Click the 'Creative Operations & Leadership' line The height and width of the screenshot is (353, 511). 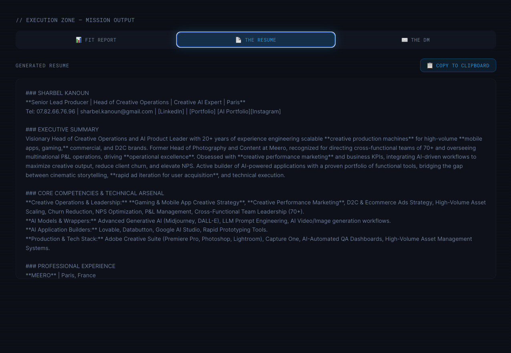point(255,207)
